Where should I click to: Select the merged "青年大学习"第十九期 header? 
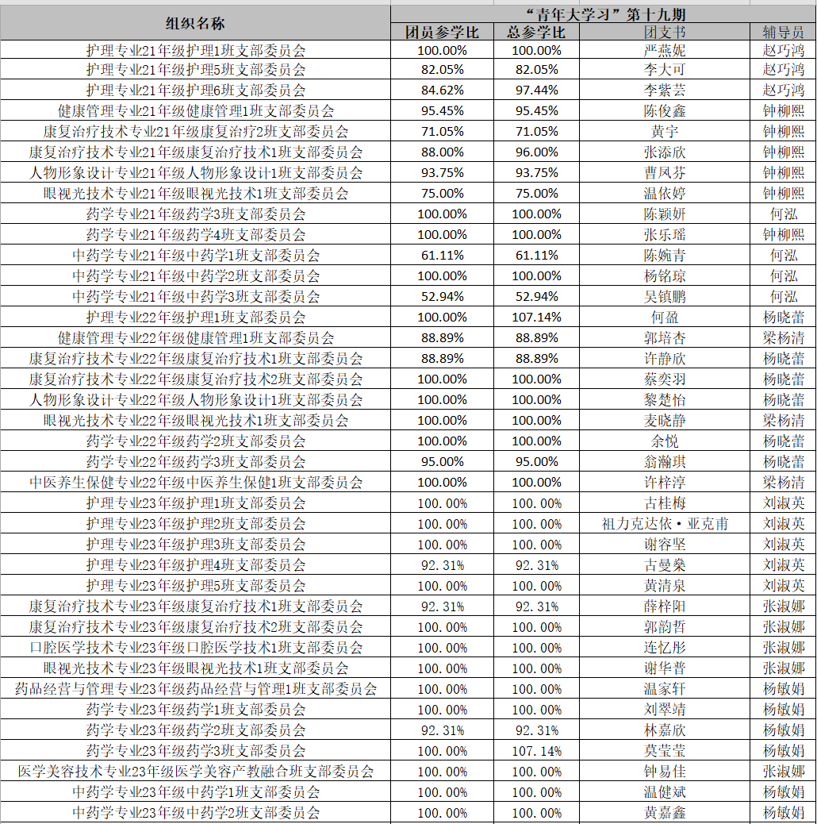603,13
